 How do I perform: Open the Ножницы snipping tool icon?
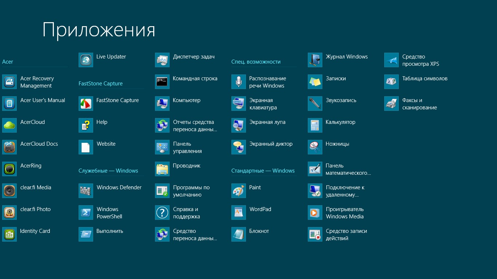315,147
